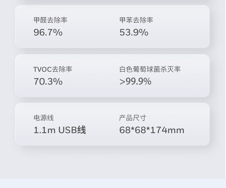This screenshot has width=226, height=188.
Task: Click the light blue band at the bottom
Action: point(113,183)
